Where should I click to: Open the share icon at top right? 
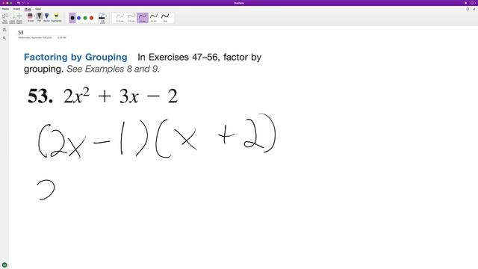click(474, 9)
